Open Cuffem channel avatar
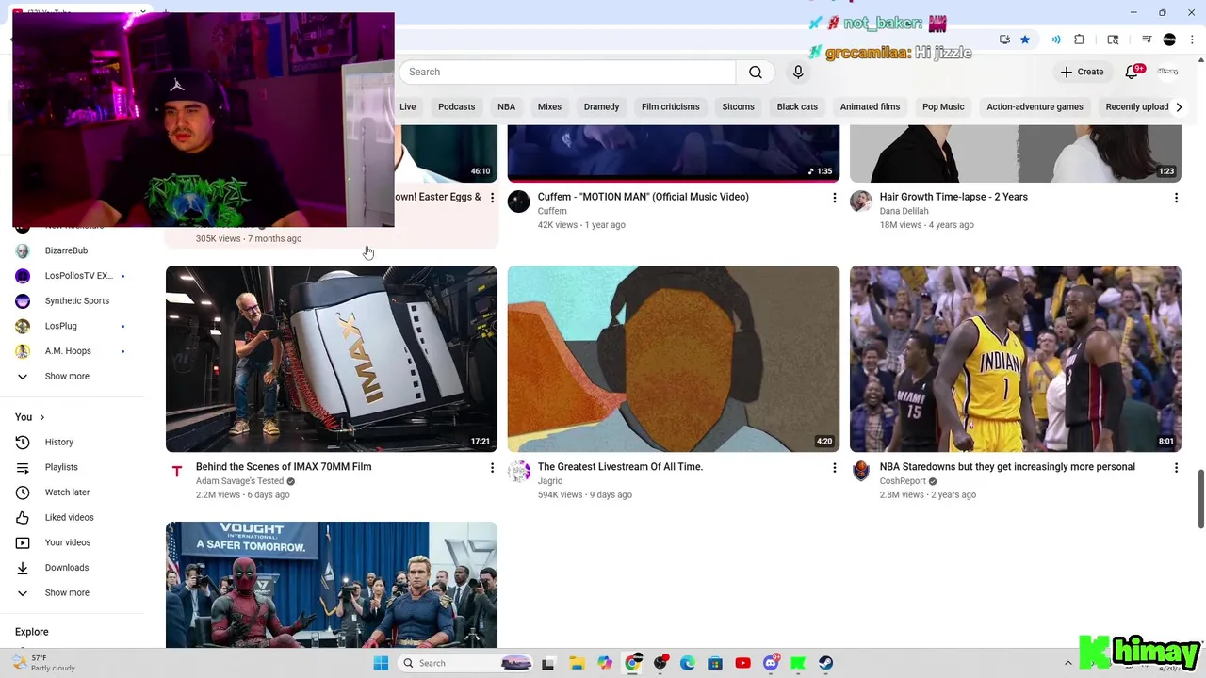The width and height of the screenshot is (1206, 678). [519, 202]
